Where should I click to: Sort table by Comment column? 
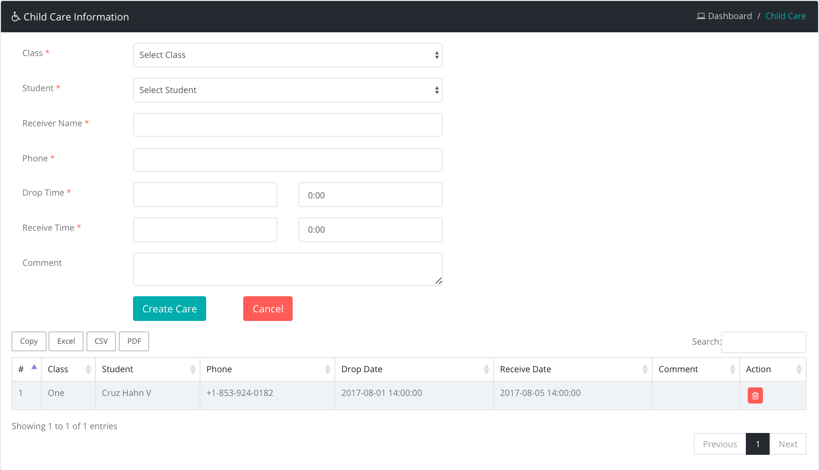click(696, 369)
